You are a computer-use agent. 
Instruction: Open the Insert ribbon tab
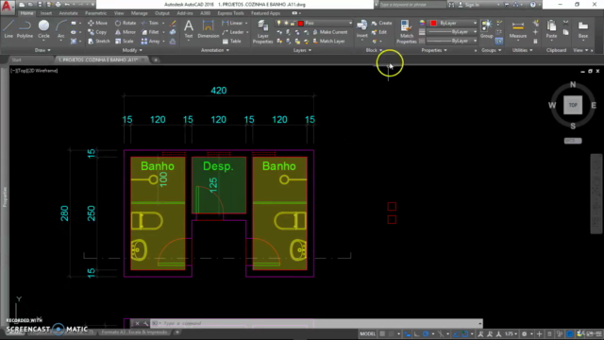point(46,13)
